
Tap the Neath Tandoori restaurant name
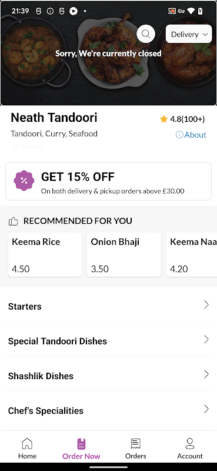click(x=54, y=117)
